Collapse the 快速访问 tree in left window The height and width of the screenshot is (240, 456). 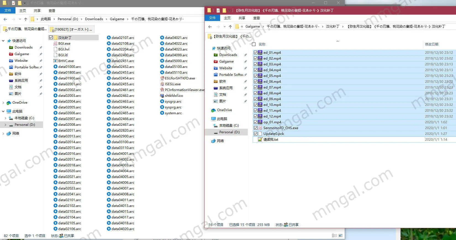pyautogui.click(x=3, y=41)
